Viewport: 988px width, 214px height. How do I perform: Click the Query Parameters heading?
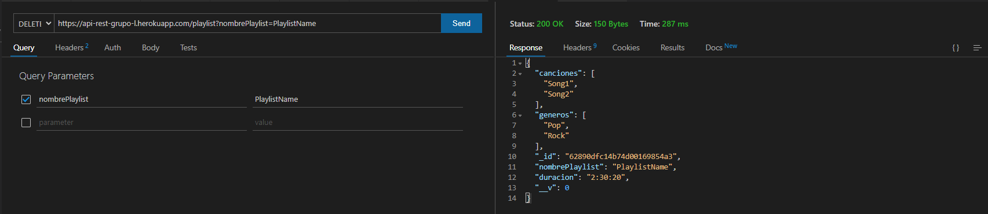pyautogui.click(x=56, y=76)
